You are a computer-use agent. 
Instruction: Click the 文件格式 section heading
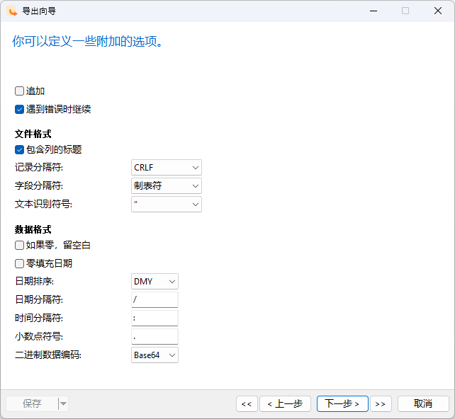click(33, 134)
